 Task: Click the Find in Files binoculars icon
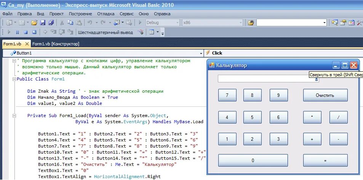(x=251, y=23)
